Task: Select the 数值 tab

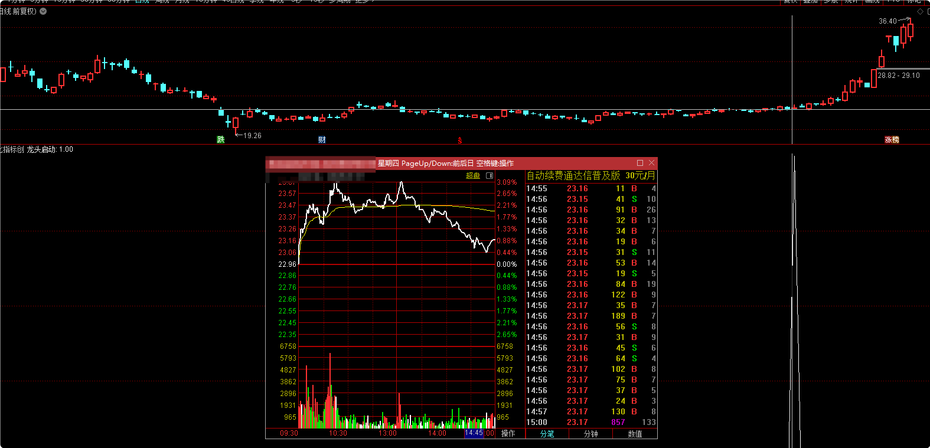Action: (x=635, y=434)
